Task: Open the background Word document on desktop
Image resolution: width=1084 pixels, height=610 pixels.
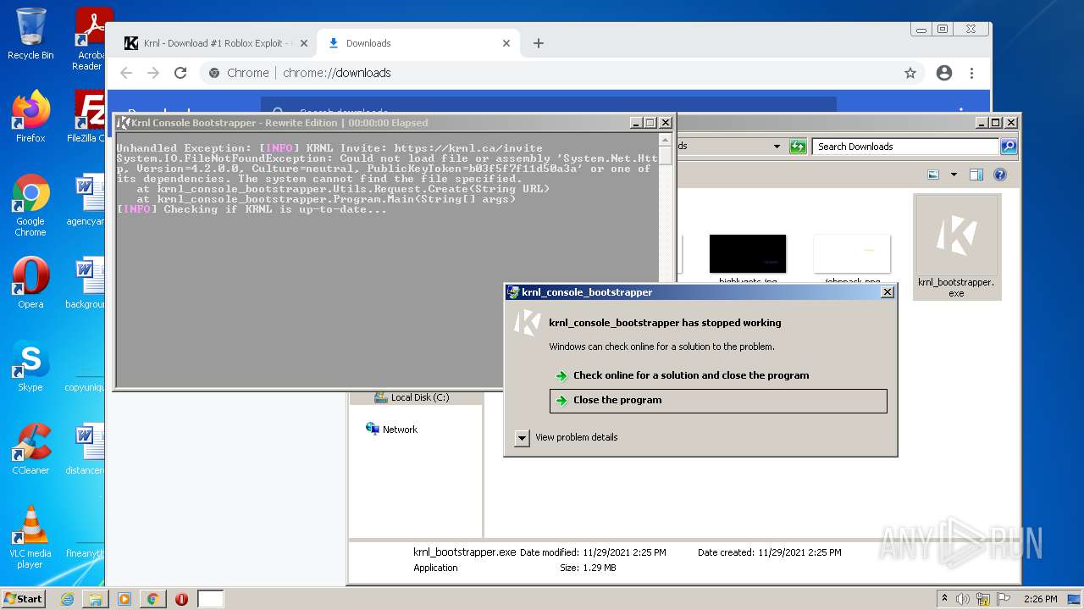Action: (x=86, y=282)
